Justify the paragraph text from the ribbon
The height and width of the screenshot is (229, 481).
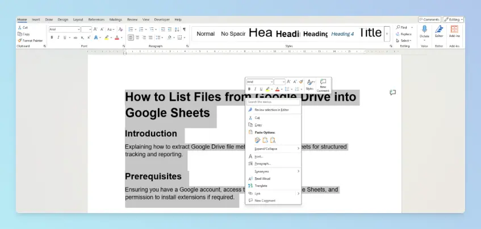pos(150,38)
